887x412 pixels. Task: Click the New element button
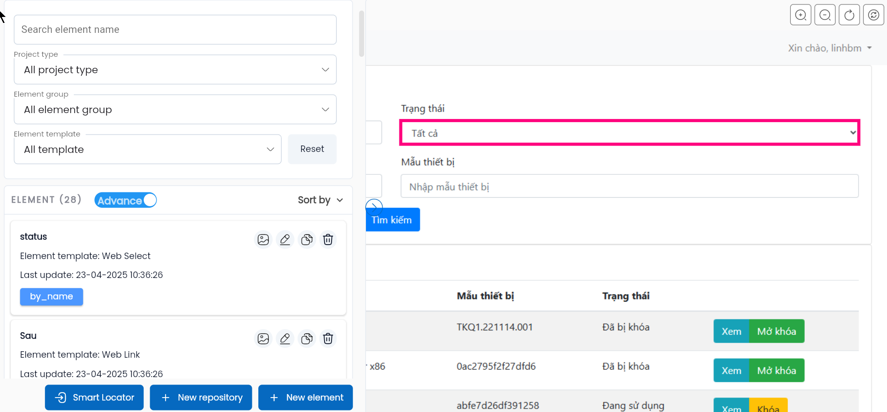click(x=306, y=398)
